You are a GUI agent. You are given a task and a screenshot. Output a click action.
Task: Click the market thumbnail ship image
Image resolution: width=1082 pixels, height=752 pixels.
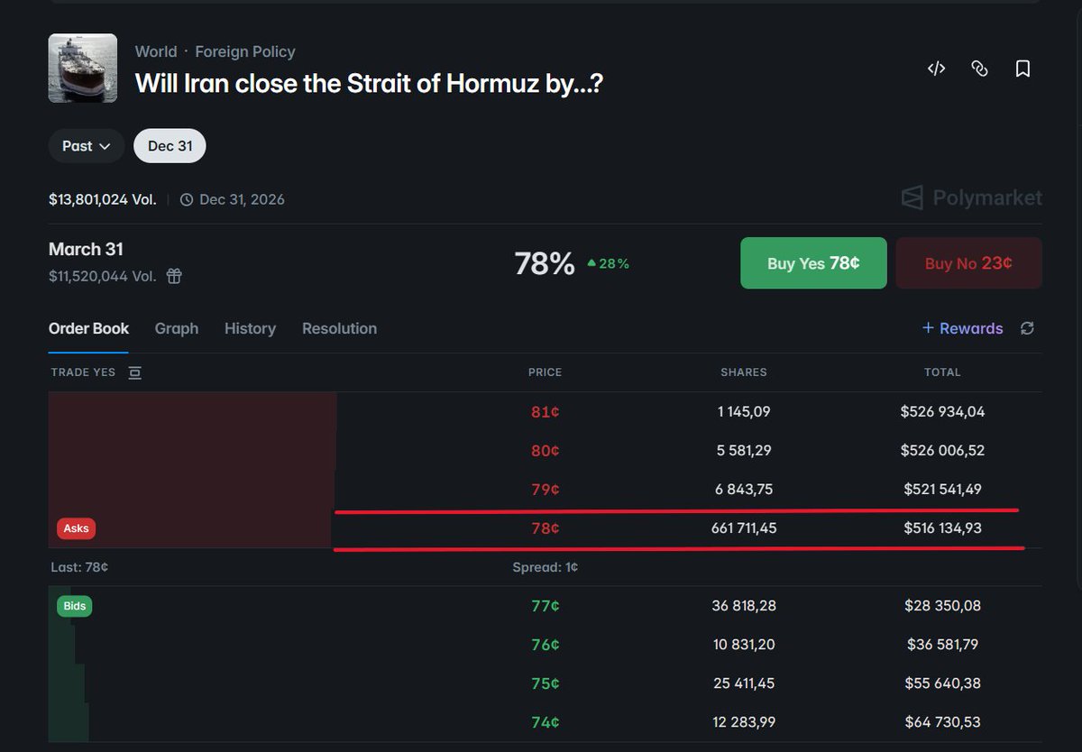tap(83, 68)
